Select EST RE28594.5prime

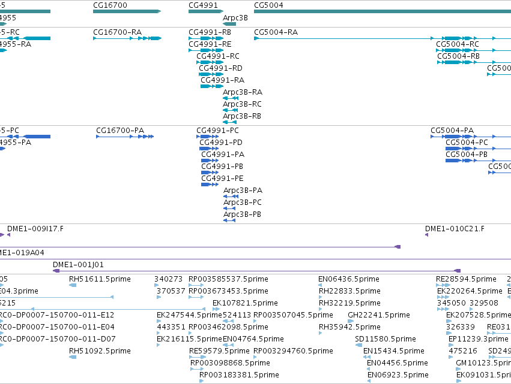443,285
